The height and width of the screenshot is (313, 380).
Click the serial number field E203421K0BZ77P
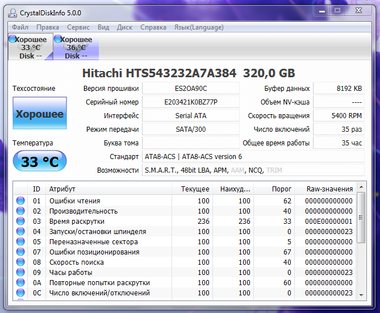point(191,102)
